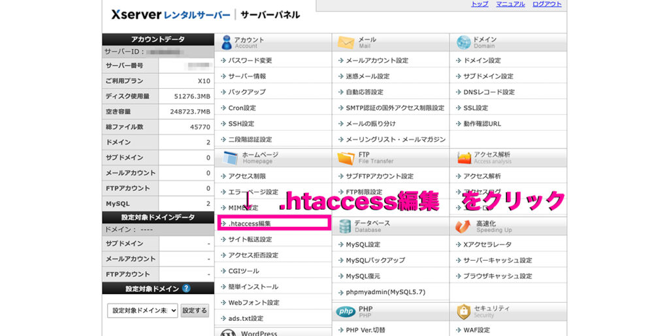Click the Homepage section window icon

[230, 158]
